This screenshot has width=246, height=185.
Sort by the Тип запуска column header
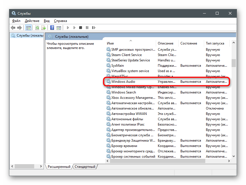pyautogui.click(x=217, y=43)
